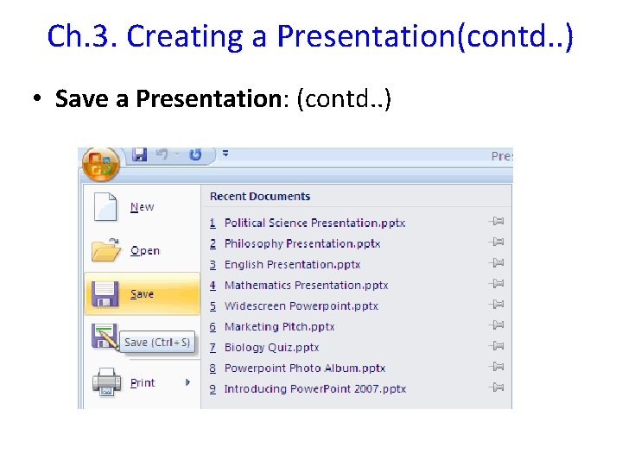622x466 pixels.
Task: Click the printer icon
Action: pyautogui.click(x=106, y=382)
